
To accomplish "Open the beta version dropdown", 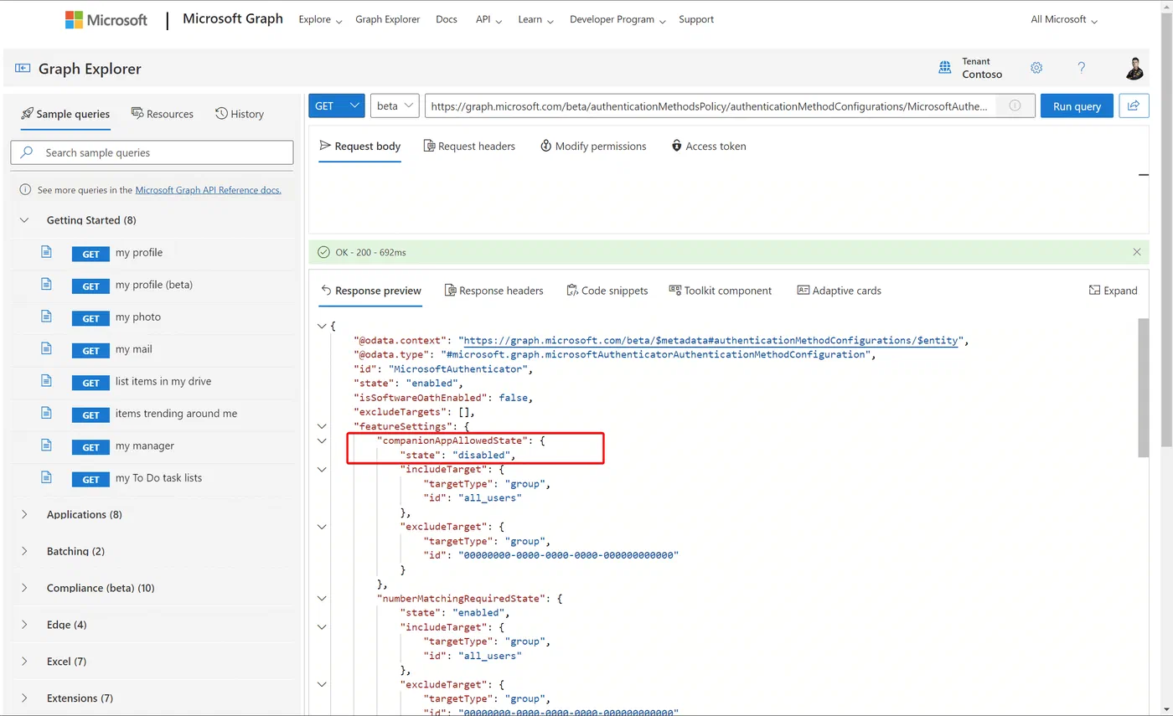I will point(395,106).
